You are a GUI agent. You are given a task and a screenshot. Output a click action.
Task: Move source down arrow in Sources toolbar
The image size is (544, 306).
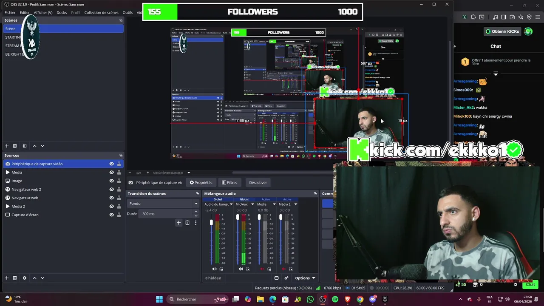point(42,278)
